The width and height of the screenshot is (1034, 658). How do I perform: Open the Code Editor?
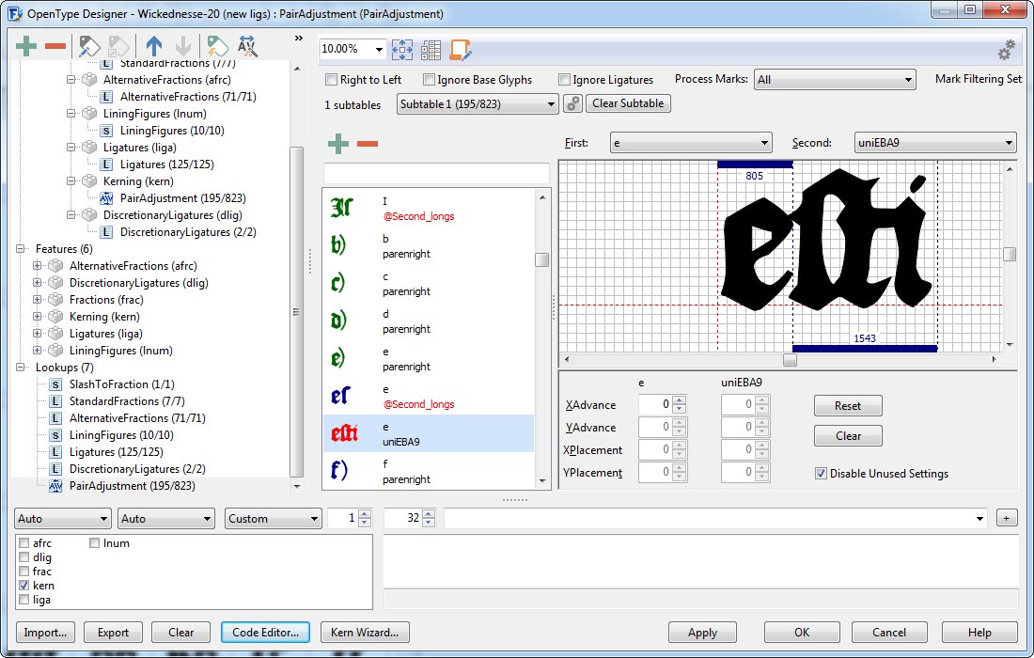(265, 633)
